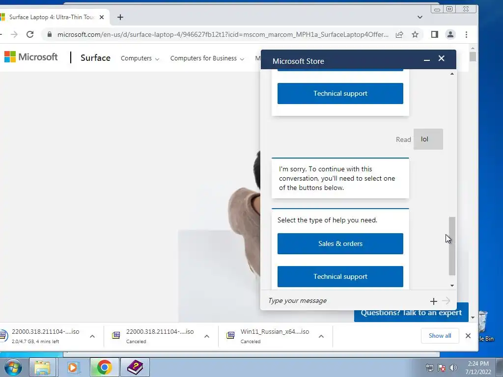This screenshot has width=503, height=377.
Task: Click the Show all downloads button
Action: (x=440, y=336)
